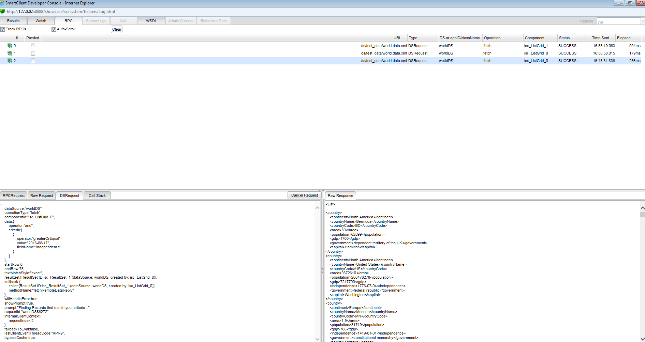Disable the Auto-Scroll checkbox
The width and height of the screenshot is (645, 342).
pos(54,29)
